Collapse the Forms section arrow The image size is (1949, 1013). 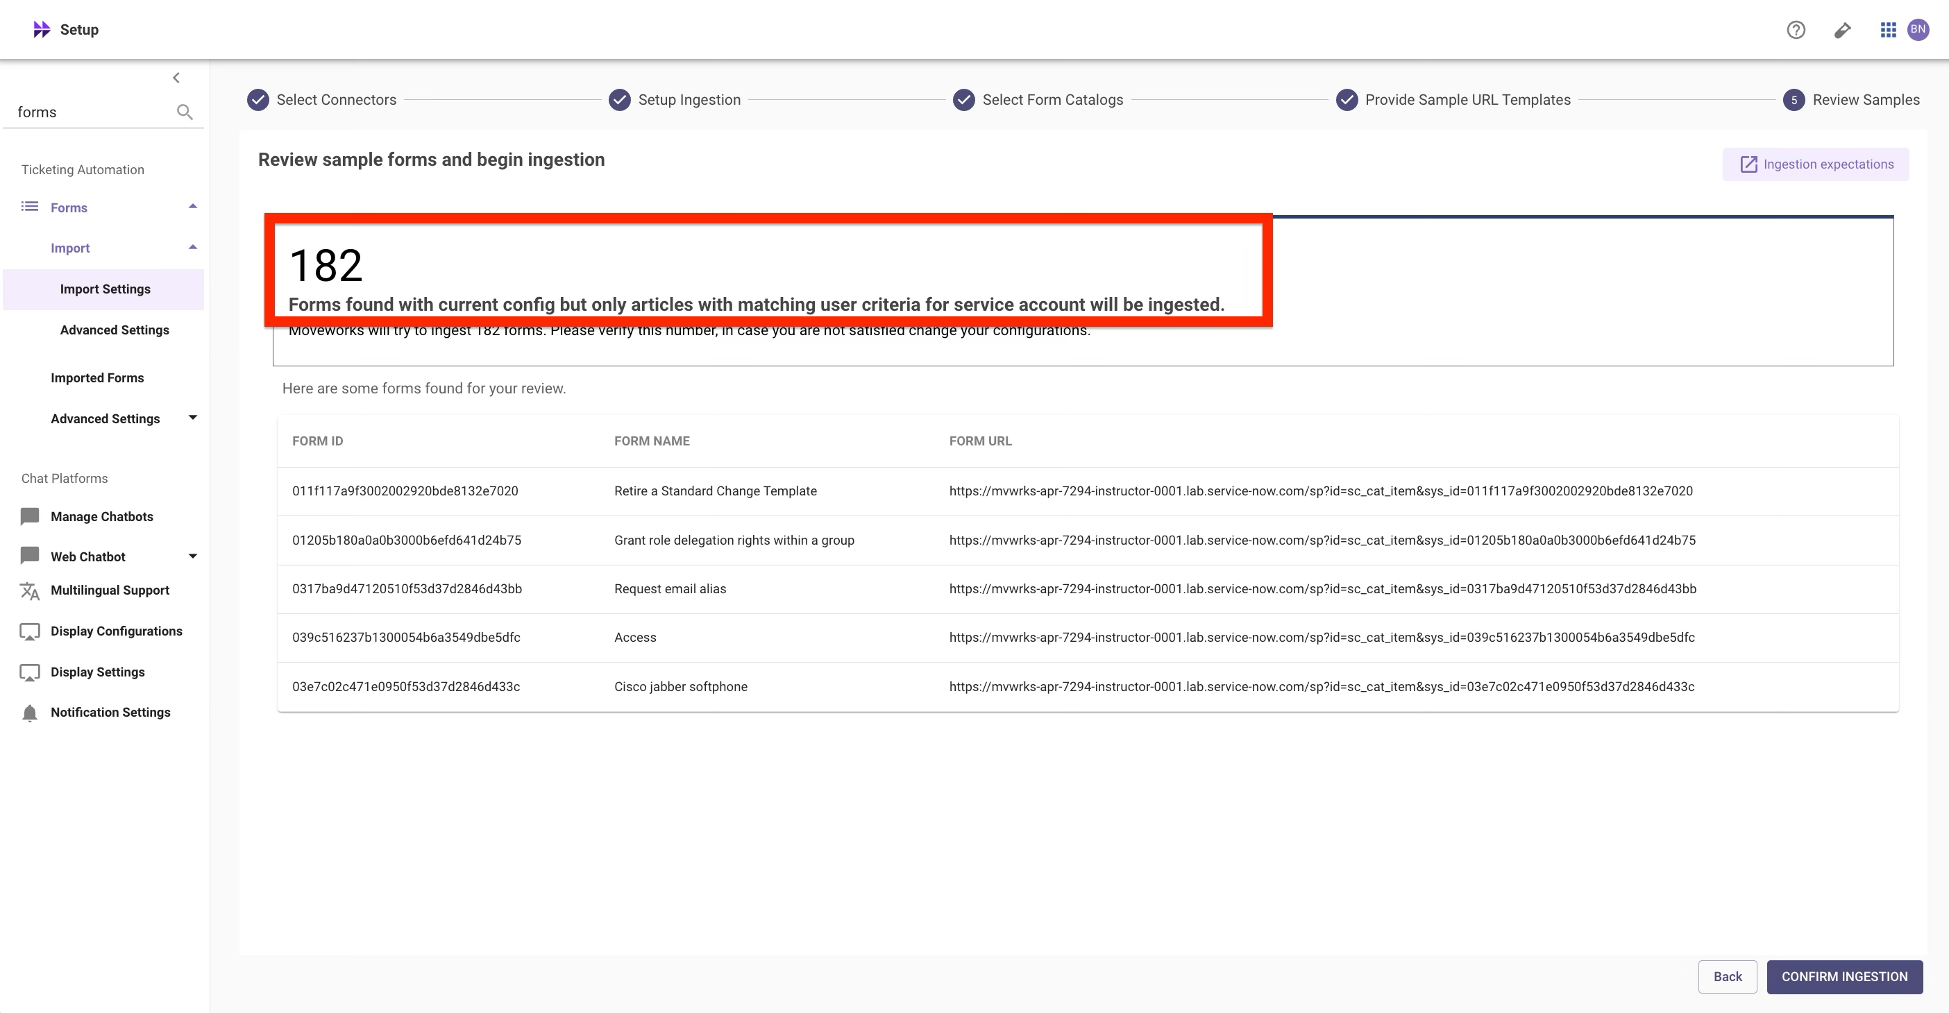click(193, 207)
